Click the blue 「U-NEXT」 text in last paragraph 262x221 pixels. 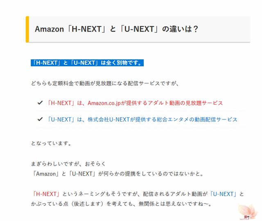click(223, 194)
